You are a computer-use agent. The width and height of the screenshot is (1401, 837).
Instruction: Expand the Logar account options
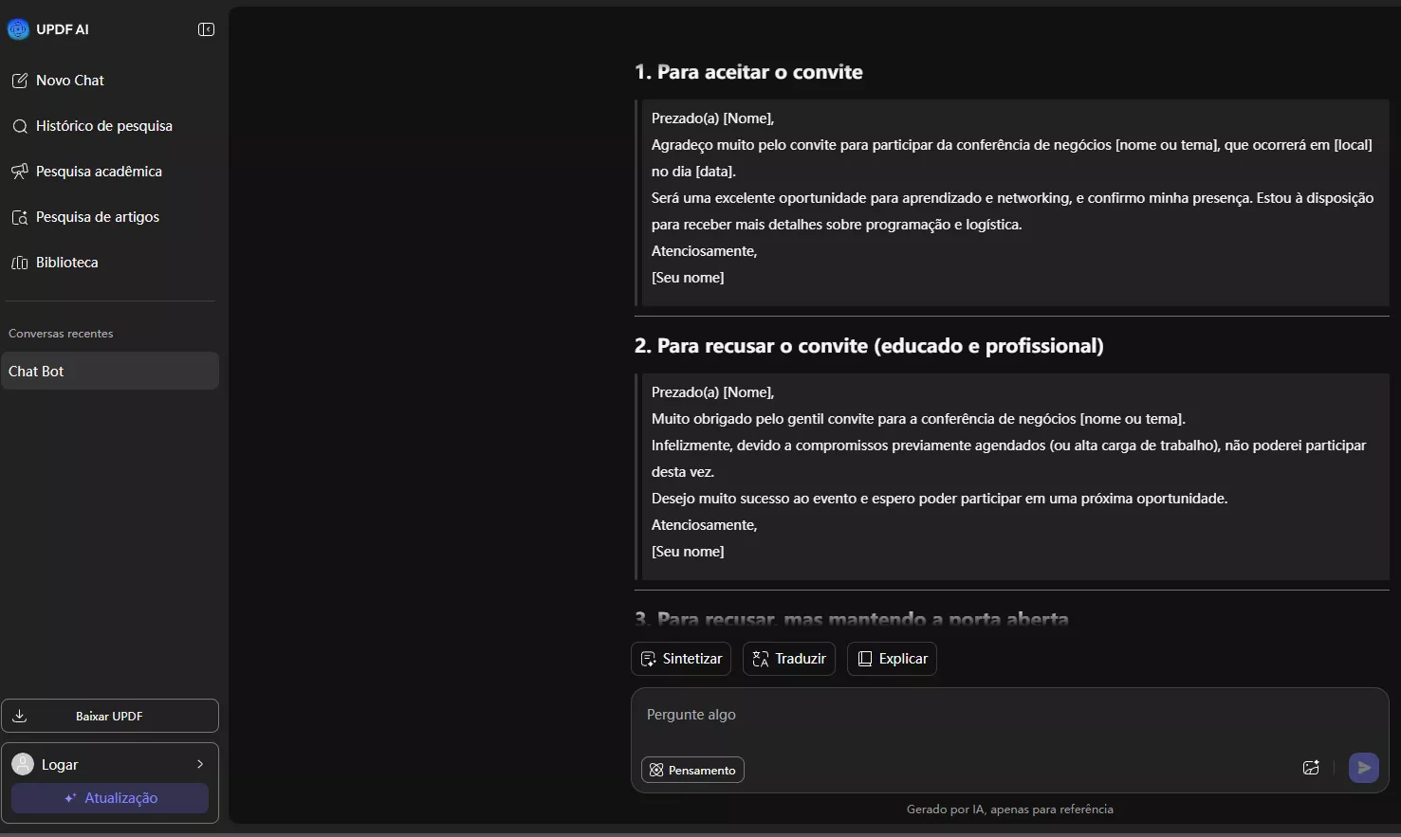[199, 763]
